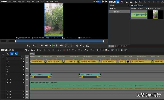The image size is (164, 100).
Task: Expand track 4 A with its triangle
Action: (7, 95)
